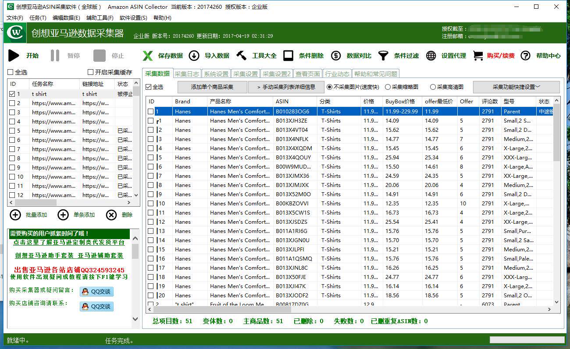Image resolution: width=570 pixels, height=349 pixels.
Task: Select the cell with ASIN B011A1QSMQ
Action: (x=295, y=259)
